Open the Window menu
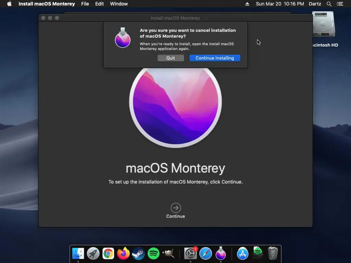This screenshot has width=351, height=263. pos(119,4)
